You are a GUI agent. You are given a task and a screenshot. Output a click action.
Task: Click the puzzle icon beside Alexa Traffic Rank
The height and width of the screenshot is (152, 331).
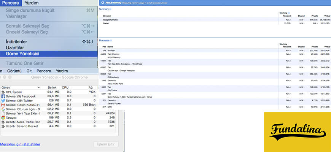click(x=3, y=122)
